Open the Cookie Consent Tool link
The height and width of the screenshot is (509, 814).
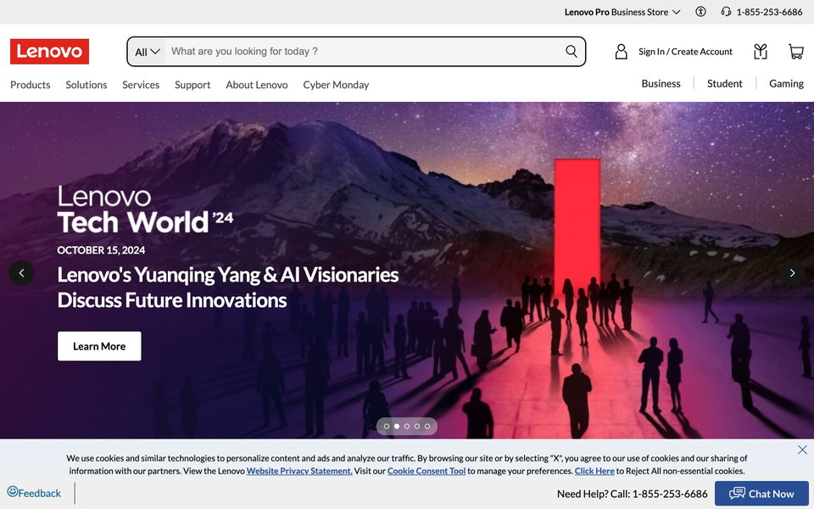427,471
